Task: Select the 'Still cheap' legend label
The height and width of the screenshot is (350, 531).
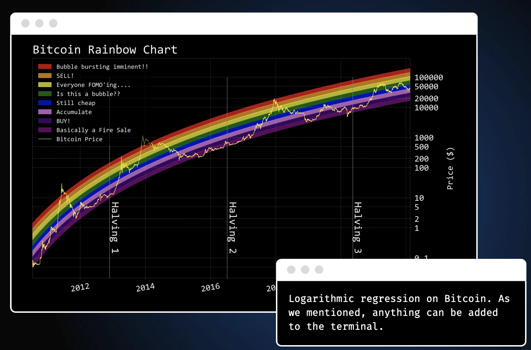Action: (76, 103)
